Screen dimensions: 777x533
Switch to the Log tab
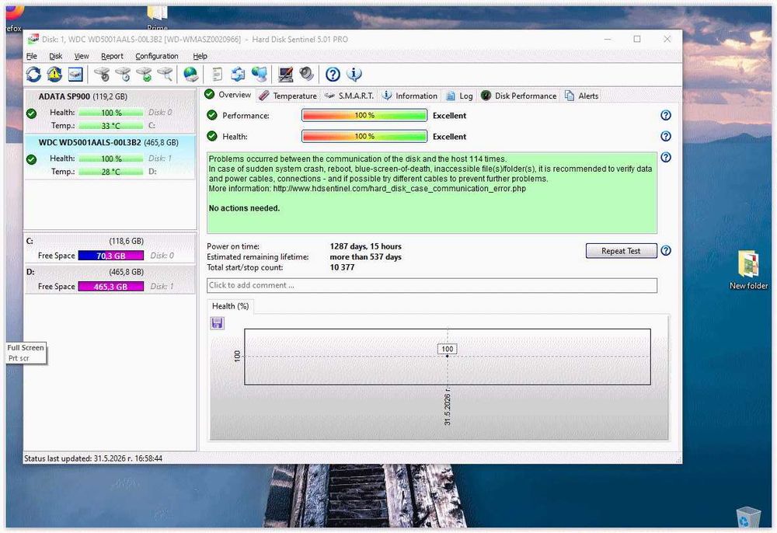coord(460,96)
